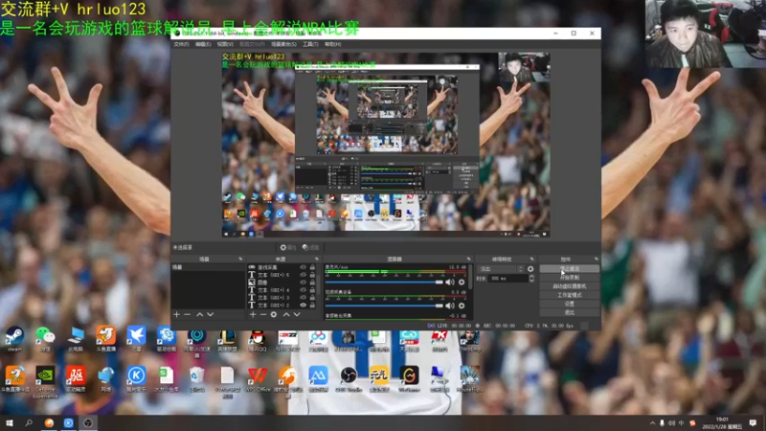Open OBS 设置 settings button

569,304
